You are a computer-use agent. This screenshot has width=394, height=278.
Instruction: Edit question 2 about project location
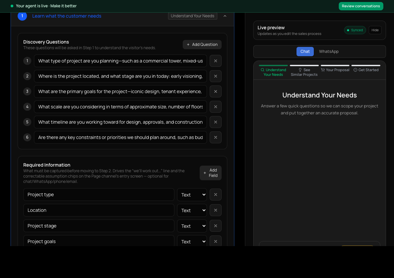pyautogui.click(x=120, y=76)
